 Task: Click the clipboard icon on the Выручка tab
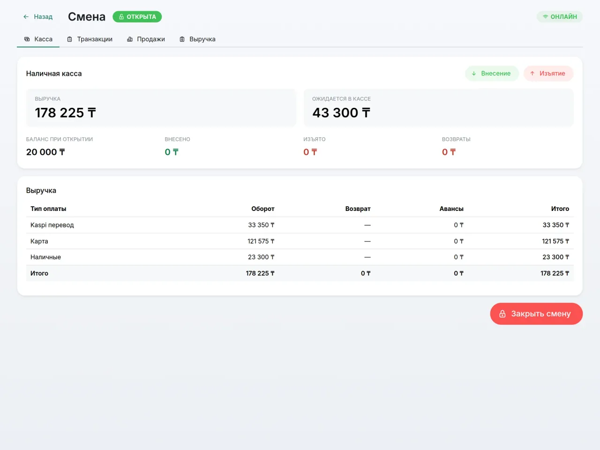(182, 39)
